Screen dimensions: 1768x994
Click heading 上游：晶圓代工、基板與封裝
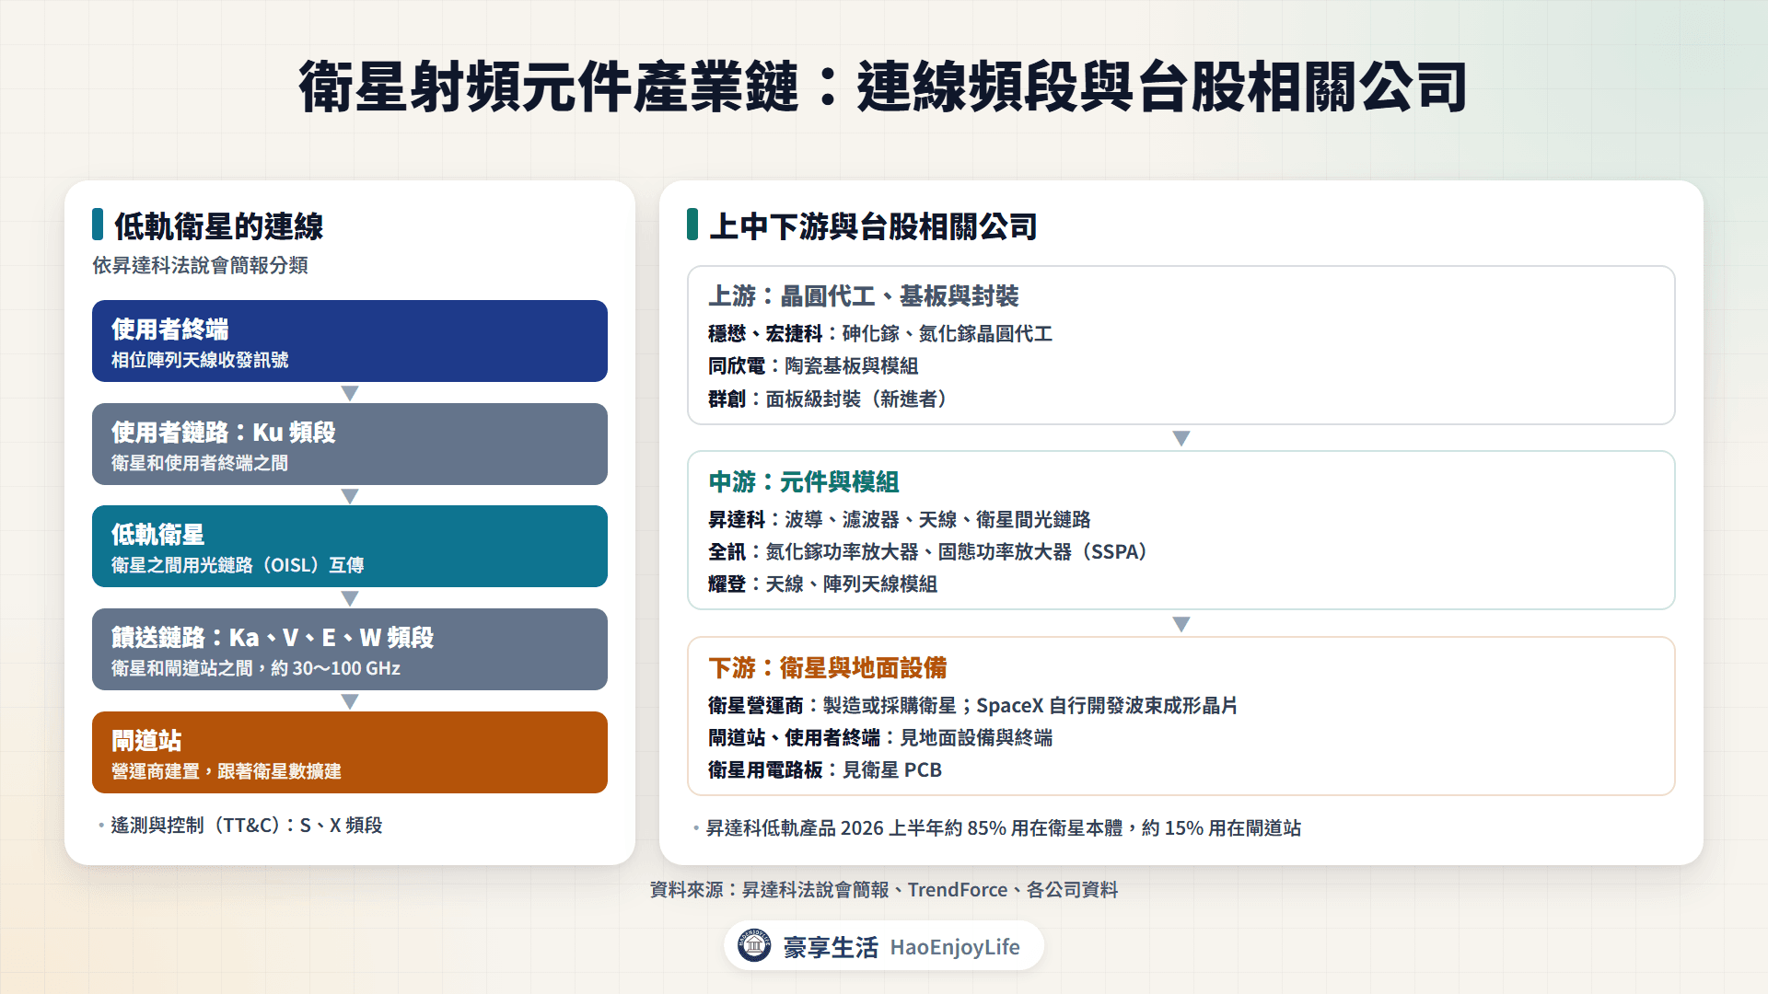[863, 295]
